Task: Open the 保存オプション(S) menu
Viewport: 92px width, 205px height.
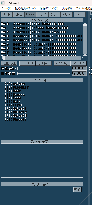Action: click(49, 8)
